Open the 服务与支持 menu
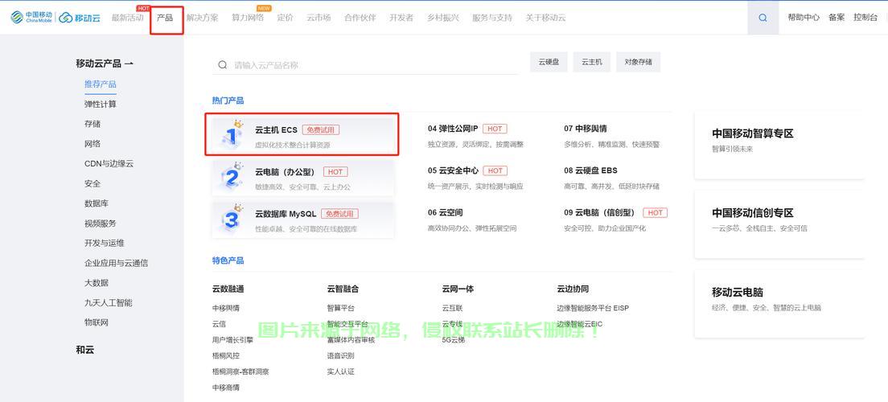The image size is (888, 402). (492, 18)
